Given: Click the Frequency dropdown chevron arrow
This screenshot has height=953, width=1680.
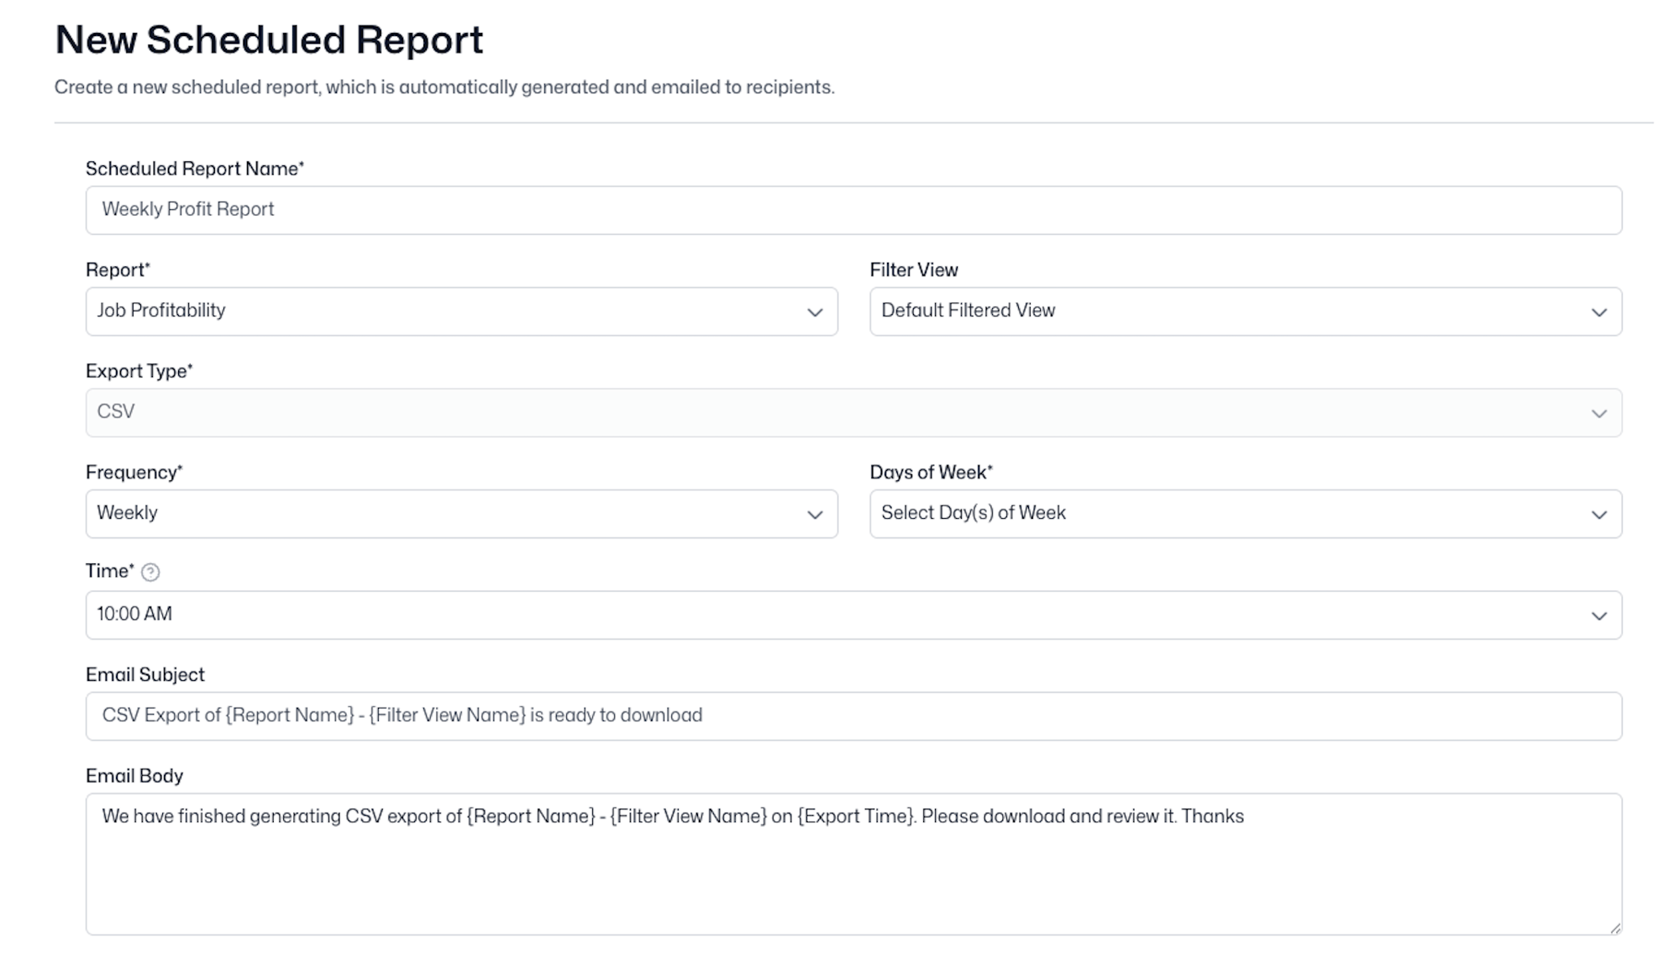Looking at the screenshot, I should tap(814, 515).
